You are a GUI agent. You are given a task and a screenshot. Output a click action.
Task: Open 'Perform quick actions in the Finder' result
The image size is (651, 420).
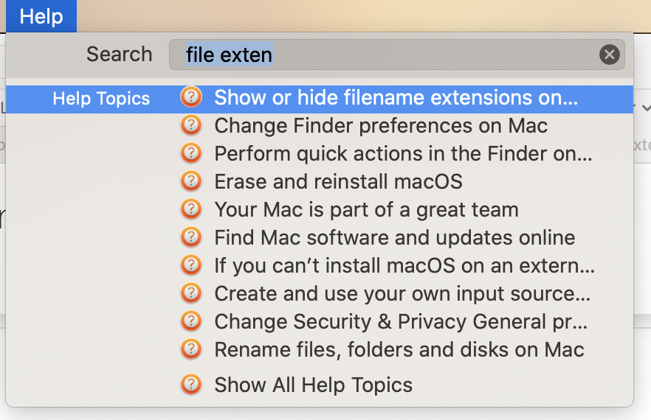point(403,154)
